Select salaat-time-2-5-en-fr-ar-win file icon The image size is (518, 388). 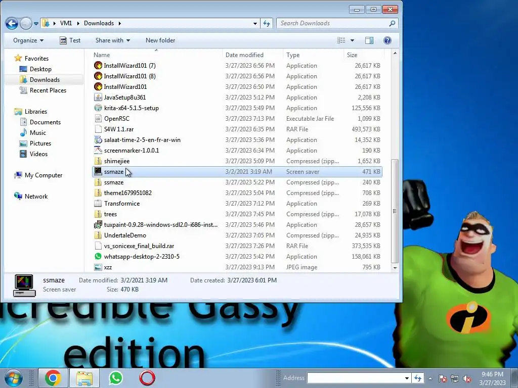click(98, 139)
